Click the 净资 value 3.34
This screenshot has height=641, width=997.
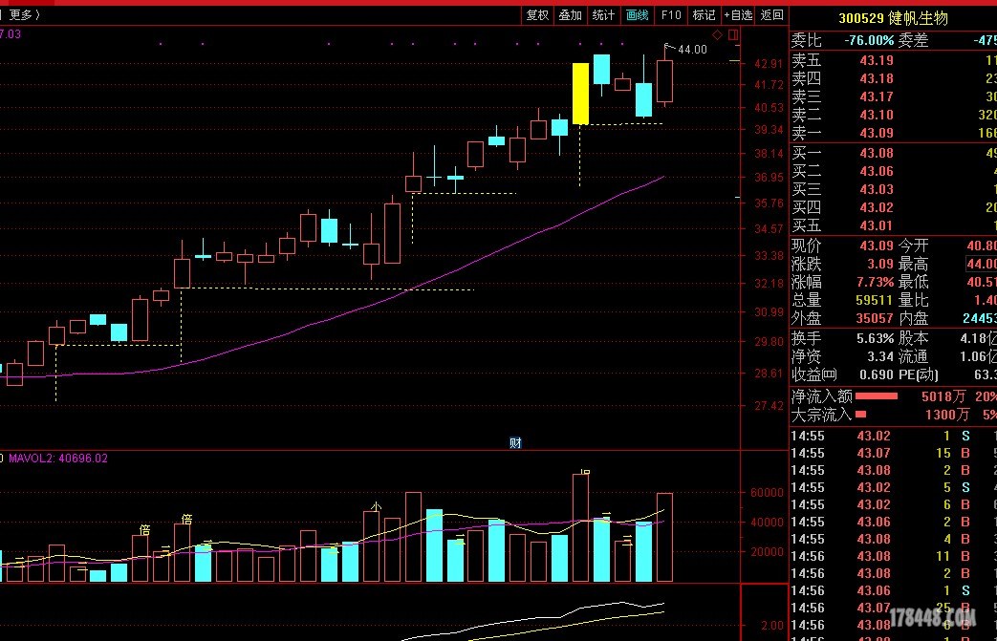(880, 357)
